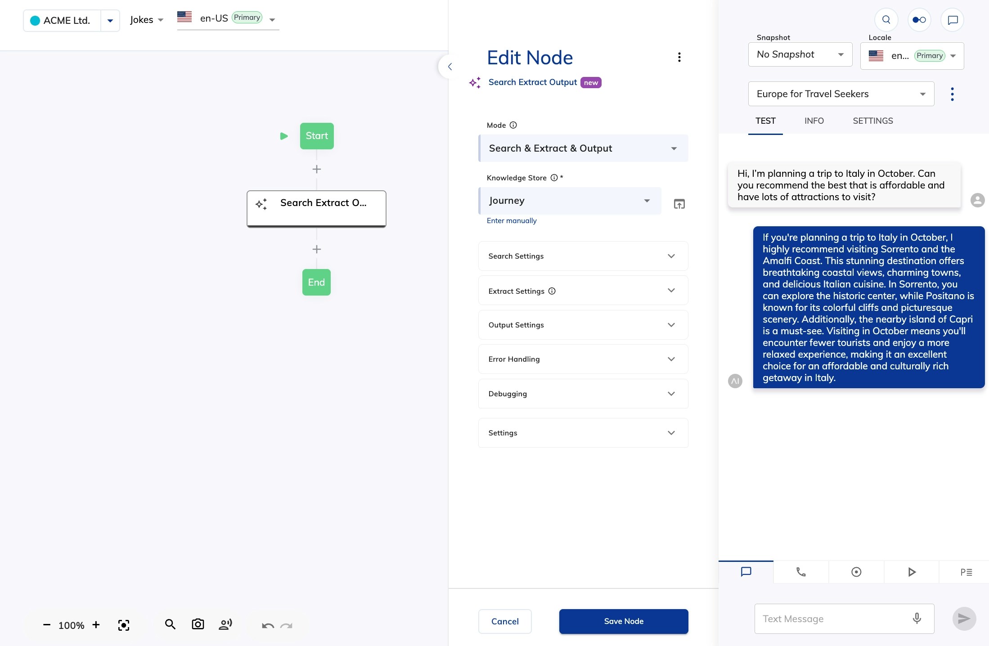Click the voice user icon in bottom toolbar
This screenshot has width=989, height=646.
coord(225,624)
